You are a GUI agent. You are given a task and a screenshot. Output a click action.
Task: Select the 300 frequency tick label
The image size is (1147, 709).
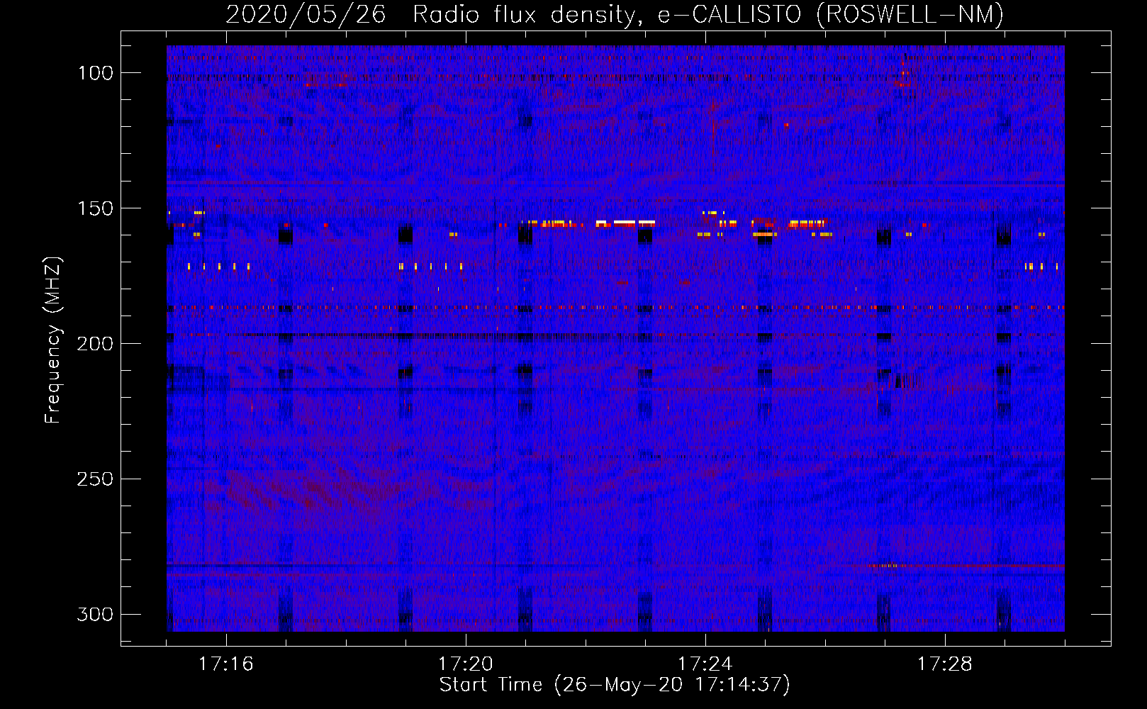95,615
